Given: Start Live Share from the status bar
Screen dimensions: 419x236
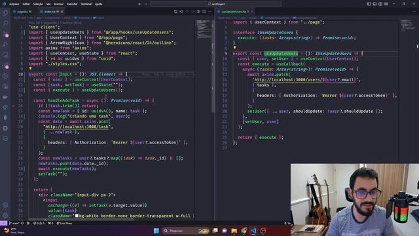Looking at the screenshot, I should tap(64, 223).
